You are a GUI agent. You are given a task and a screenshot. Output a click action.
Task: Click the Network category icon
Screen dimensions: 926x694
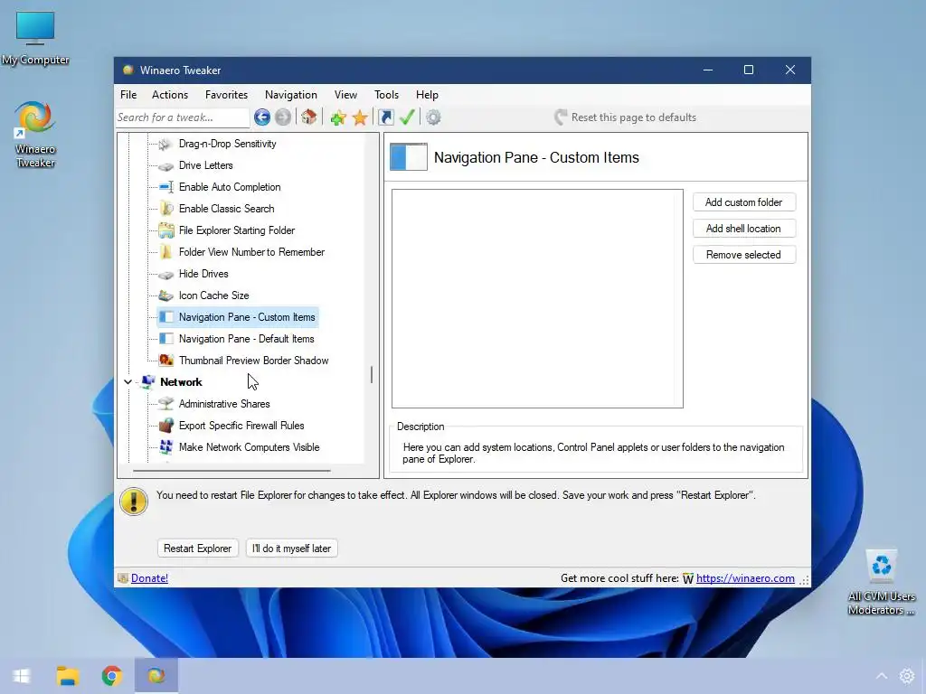tap(148, 382)
